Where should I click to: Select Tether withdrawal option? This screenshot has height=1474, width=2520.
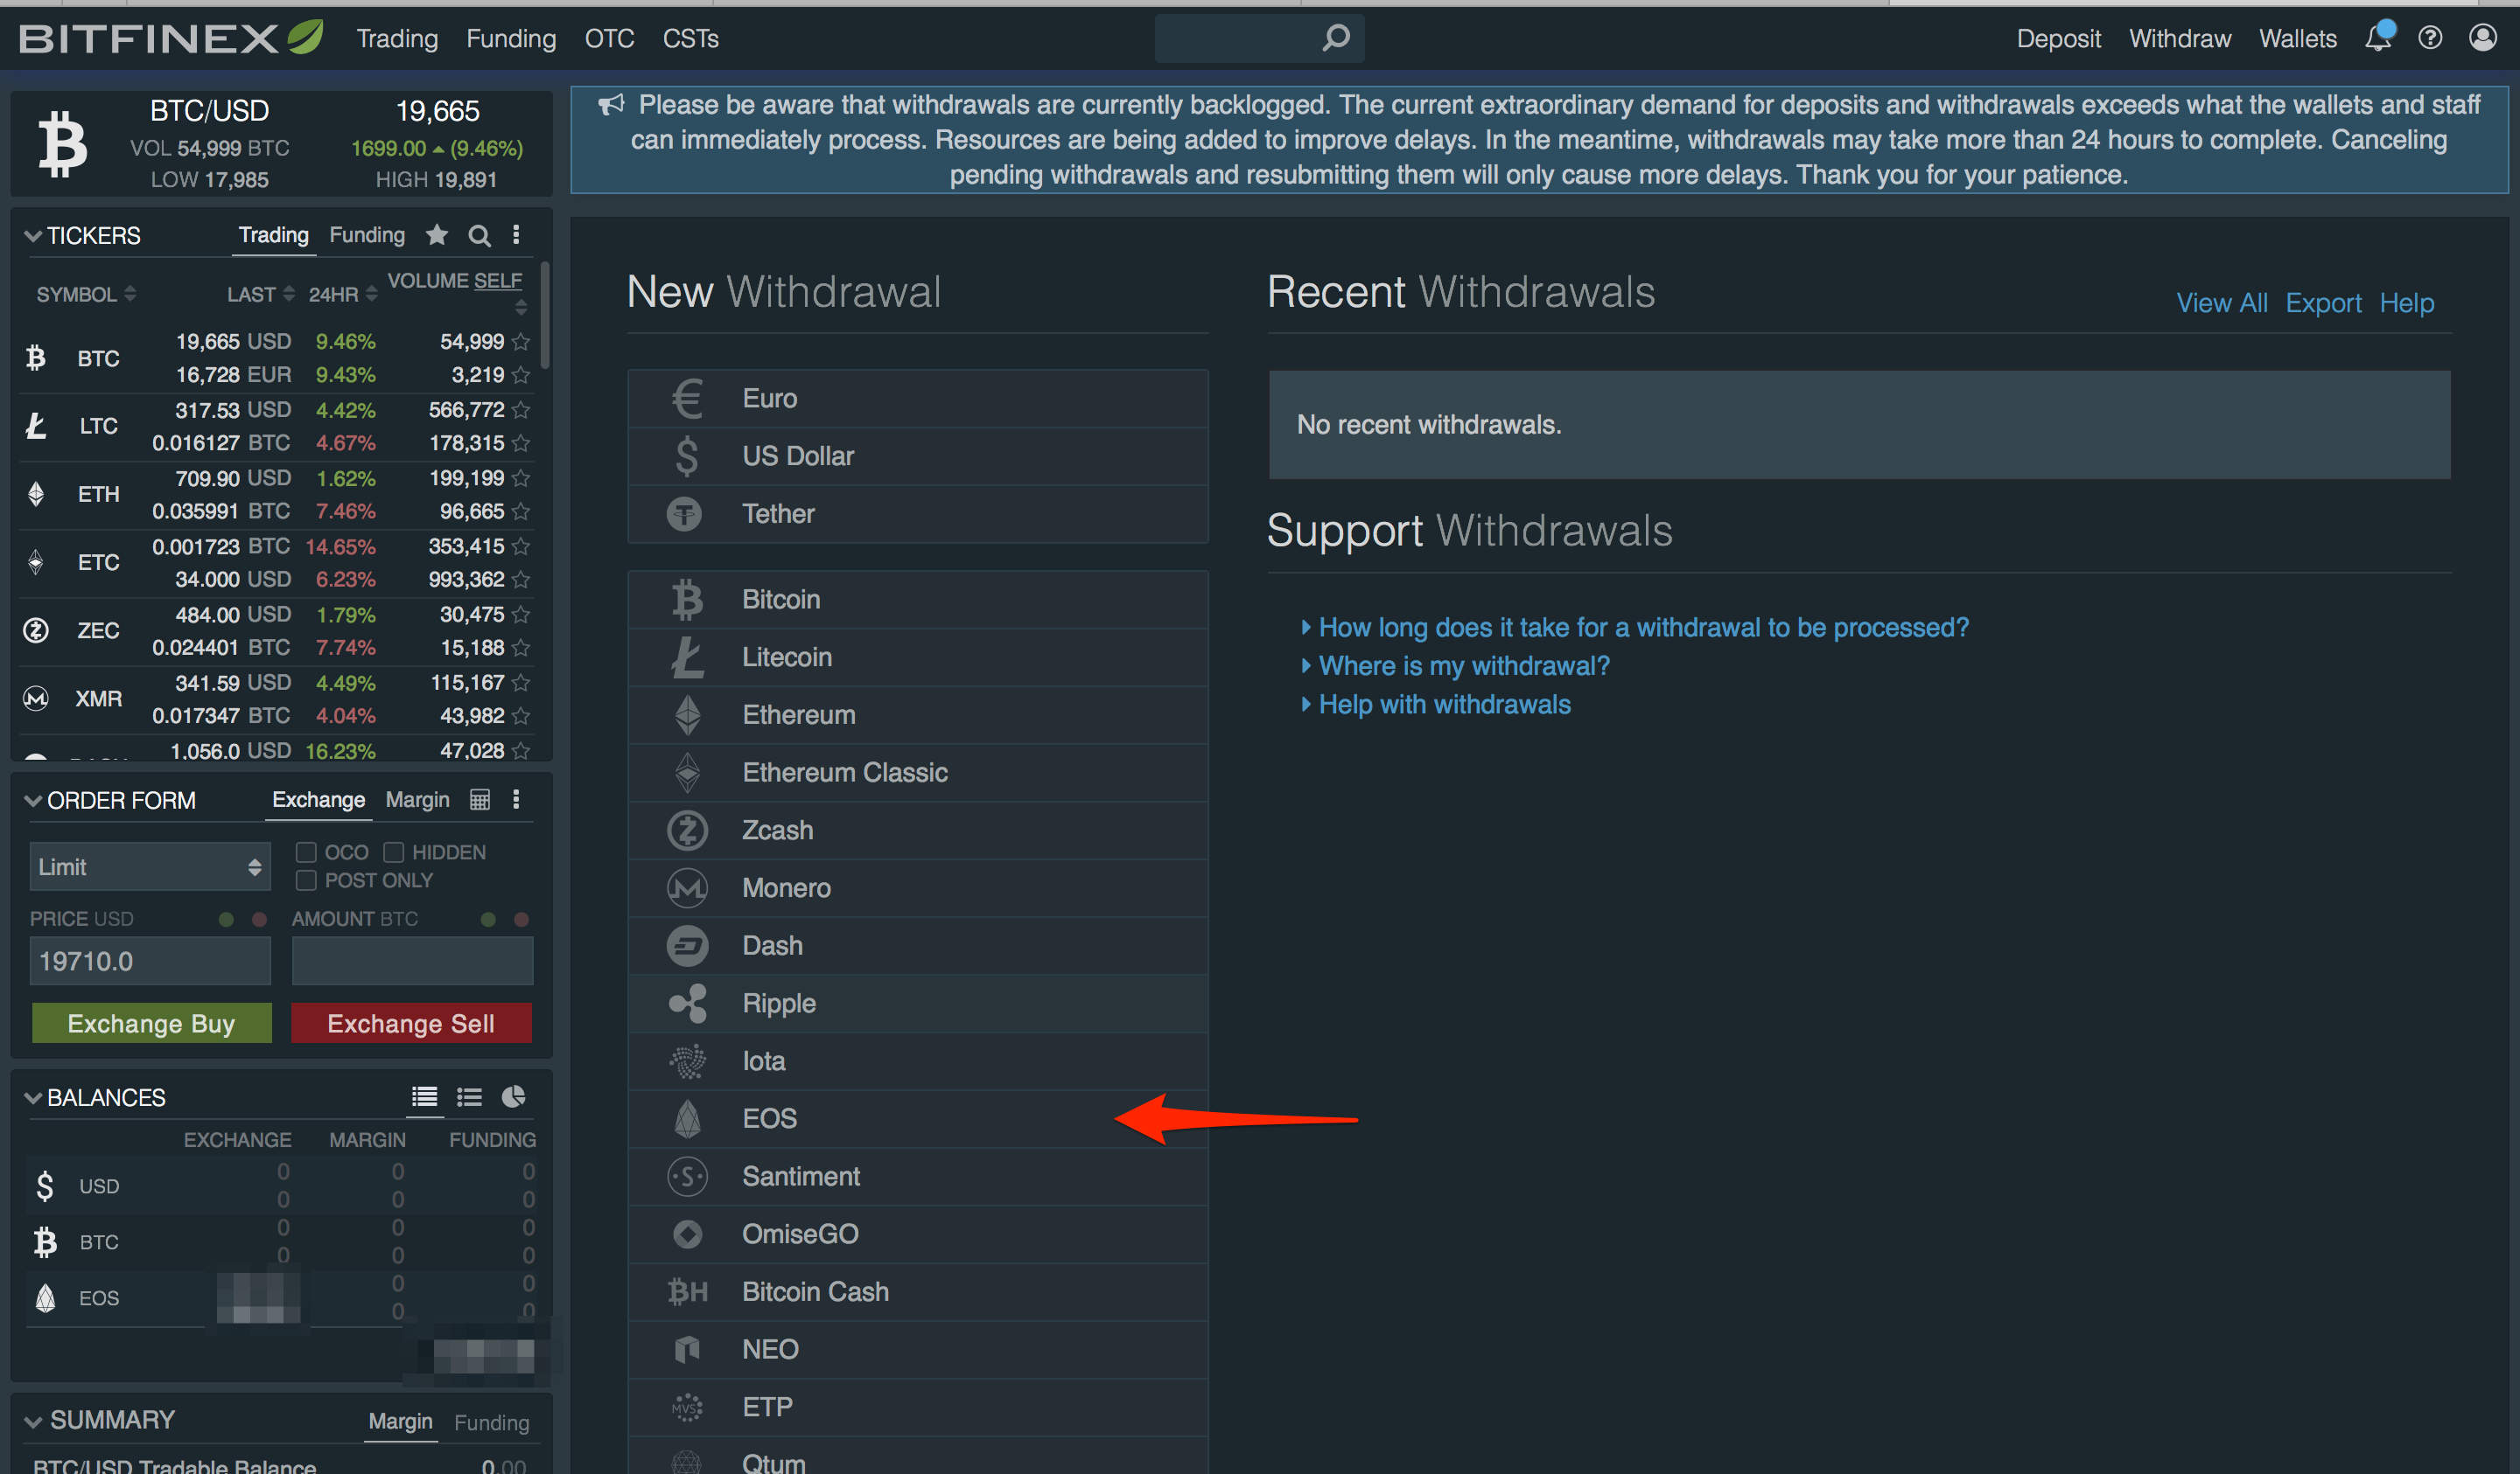(918, 514)
